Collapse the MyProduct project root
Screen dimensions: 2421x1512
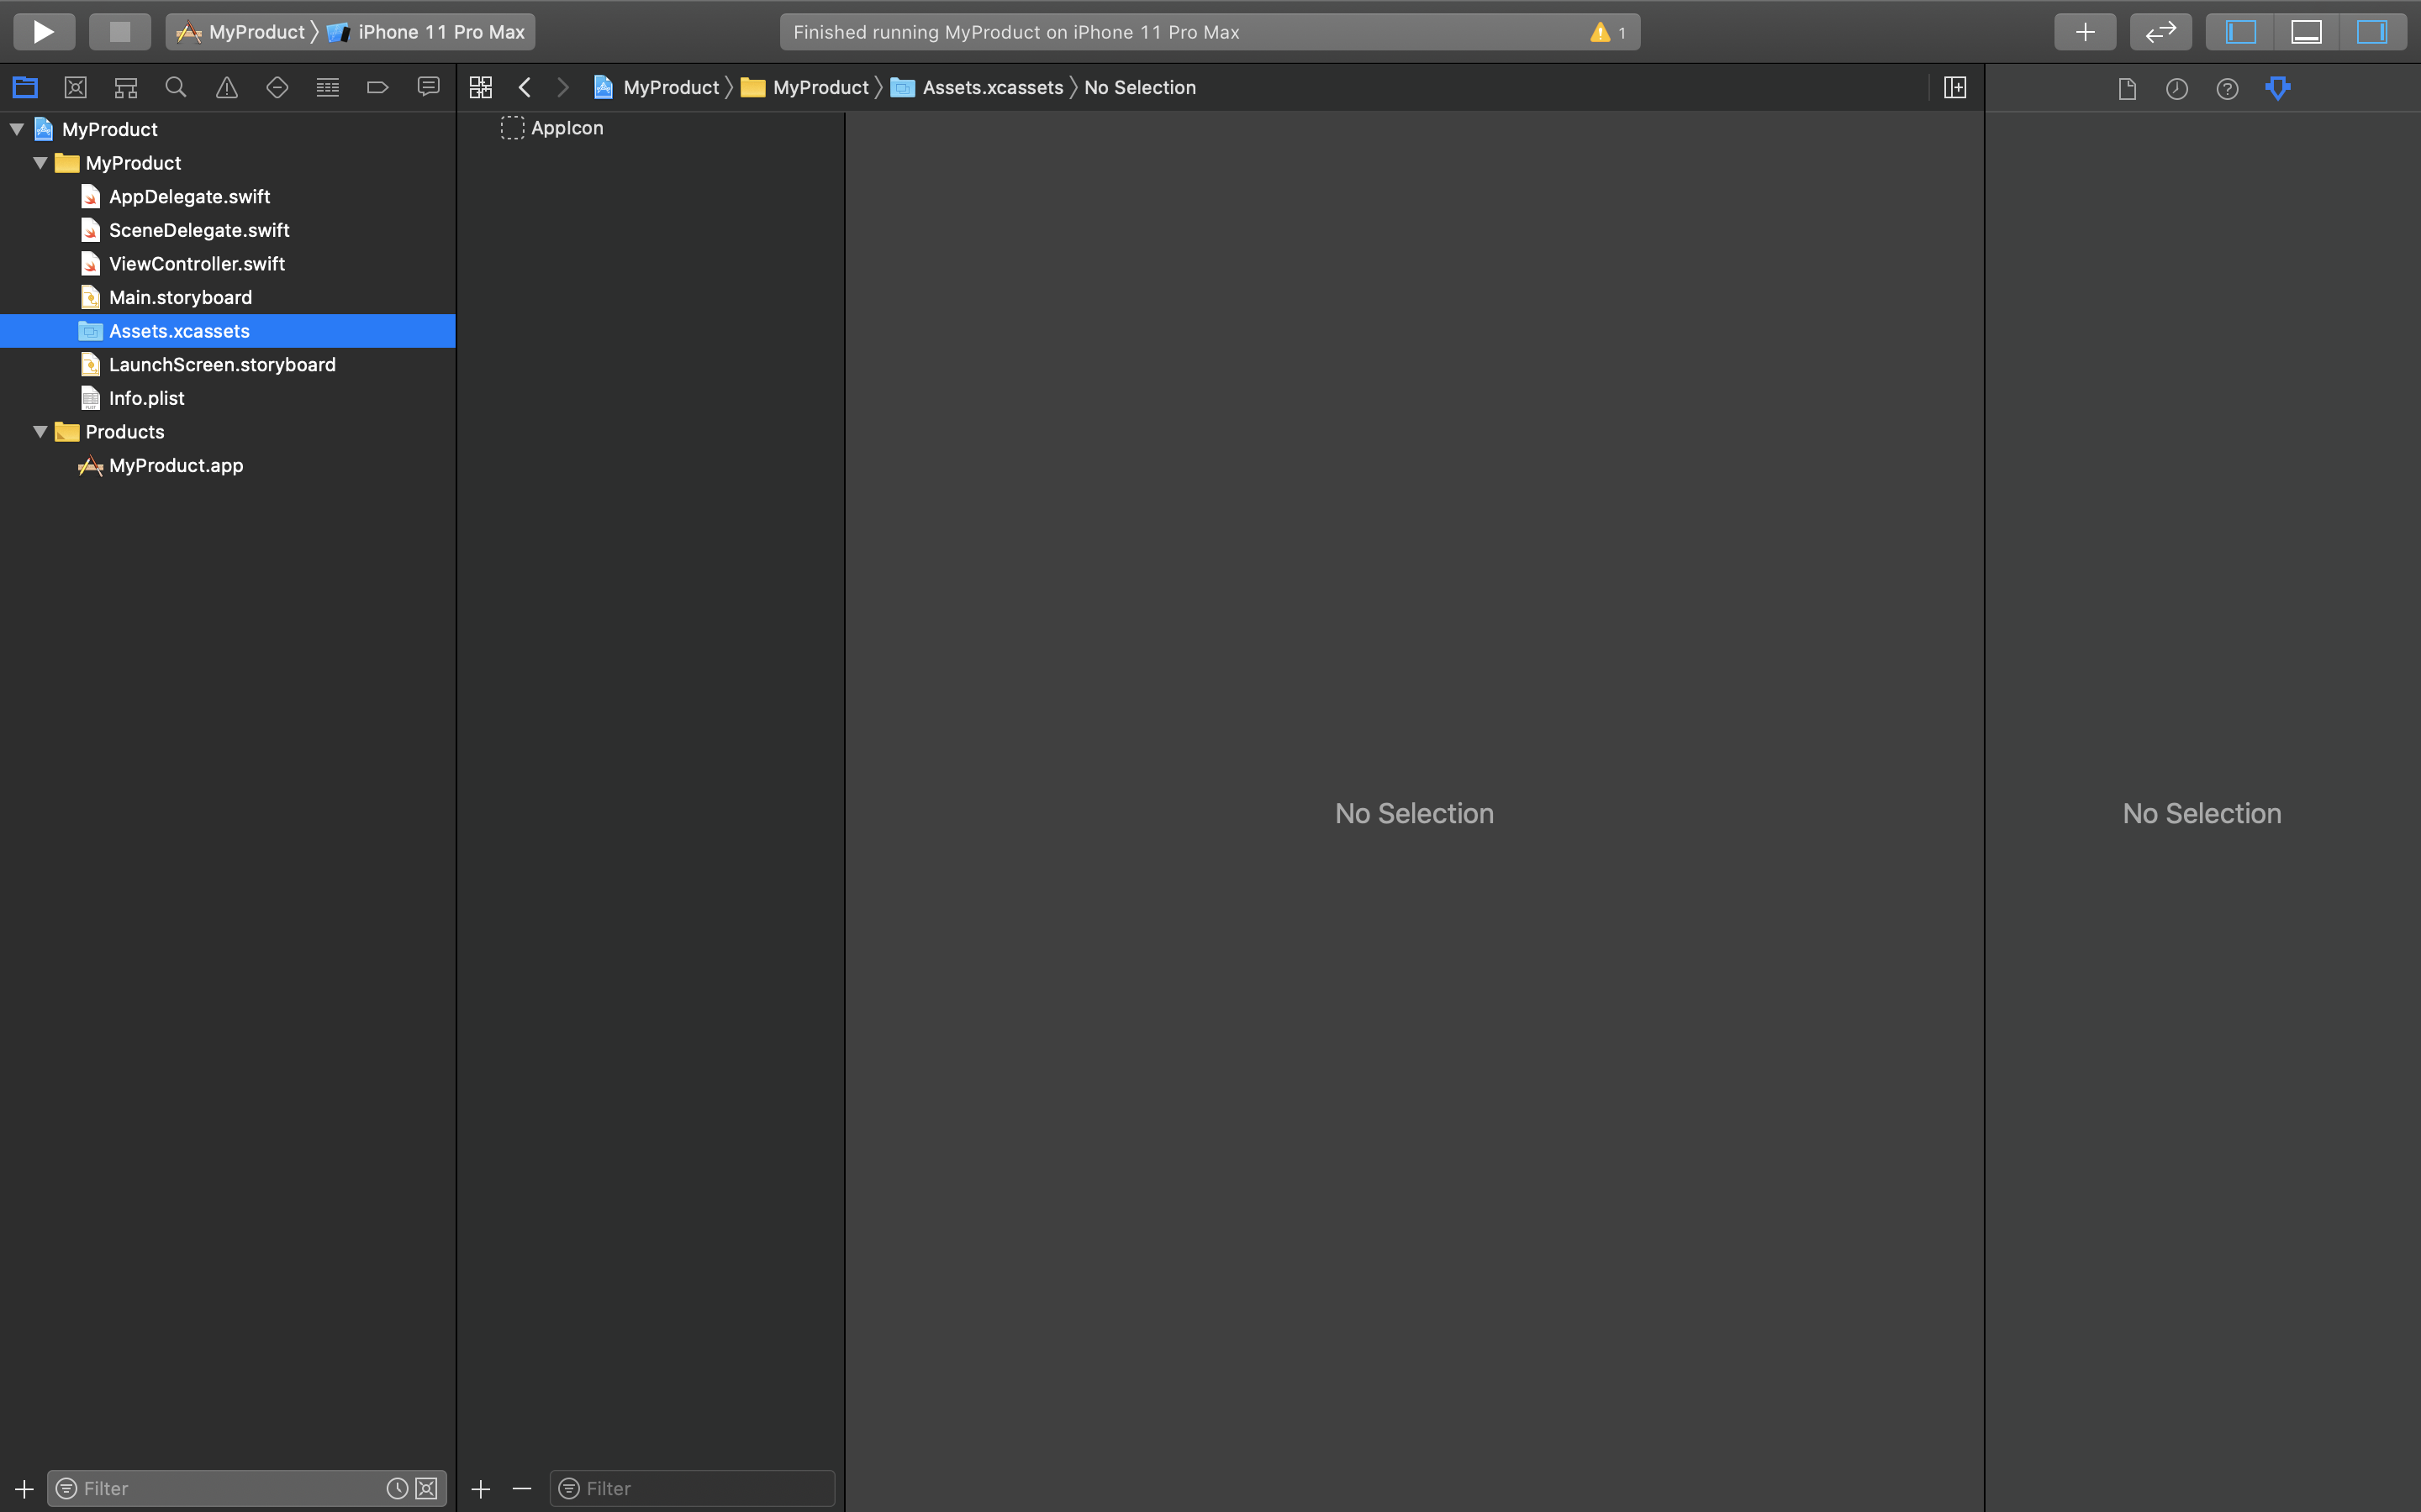click(17, 129)
